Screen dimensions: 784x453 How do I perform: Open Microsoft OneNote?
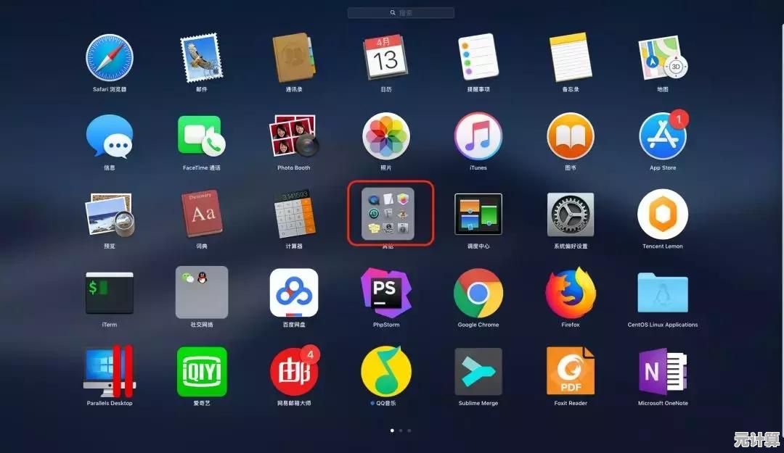(662, 371)
